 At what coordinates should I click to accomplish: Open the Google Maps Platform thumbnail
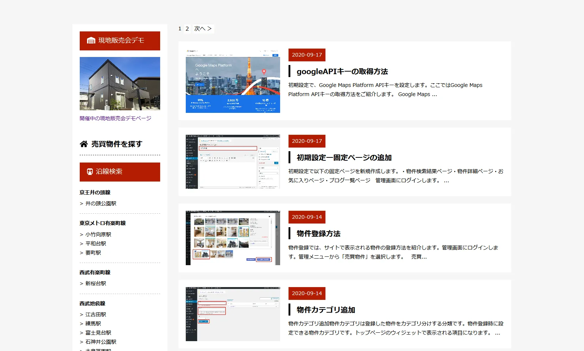pyautogui.click(x=233, y=81)
